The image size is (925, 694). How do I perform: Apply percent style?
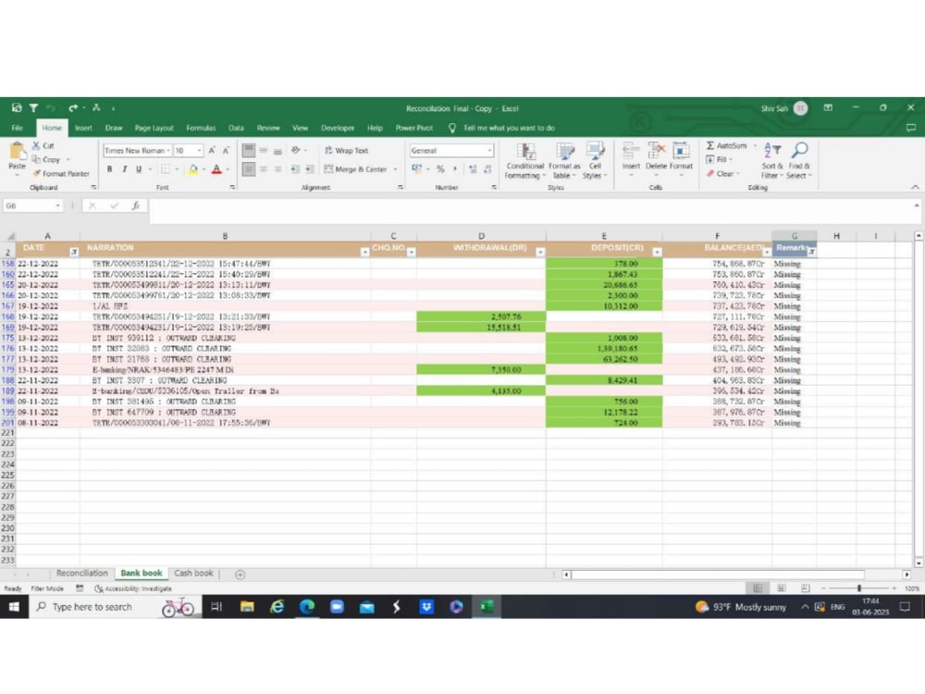[440, 169]
